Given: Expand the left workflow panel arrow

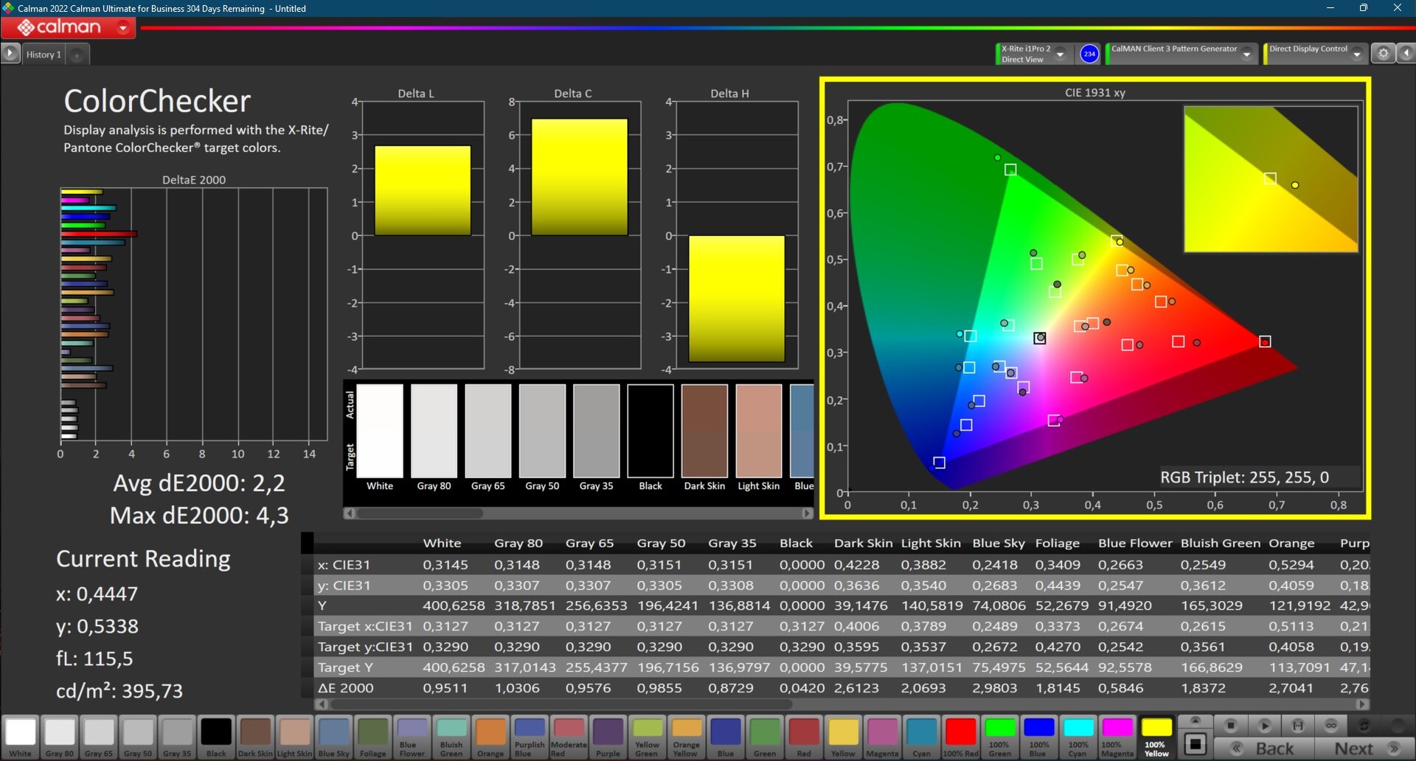Looking at the screenshot, I should (x=10, y=54).
